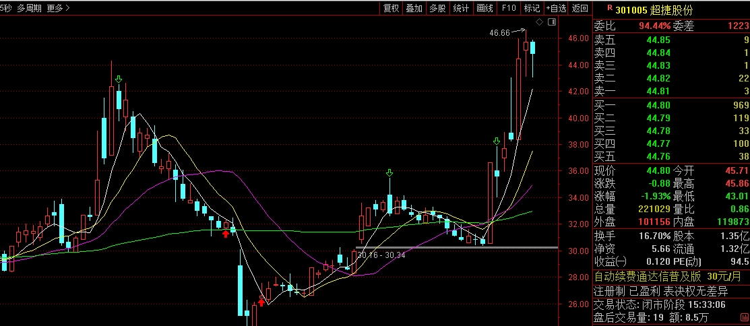Open the 统计 statistics tool
Image resolution: width=750 pixels, height=326 pixels.
(x=461, y=8)
